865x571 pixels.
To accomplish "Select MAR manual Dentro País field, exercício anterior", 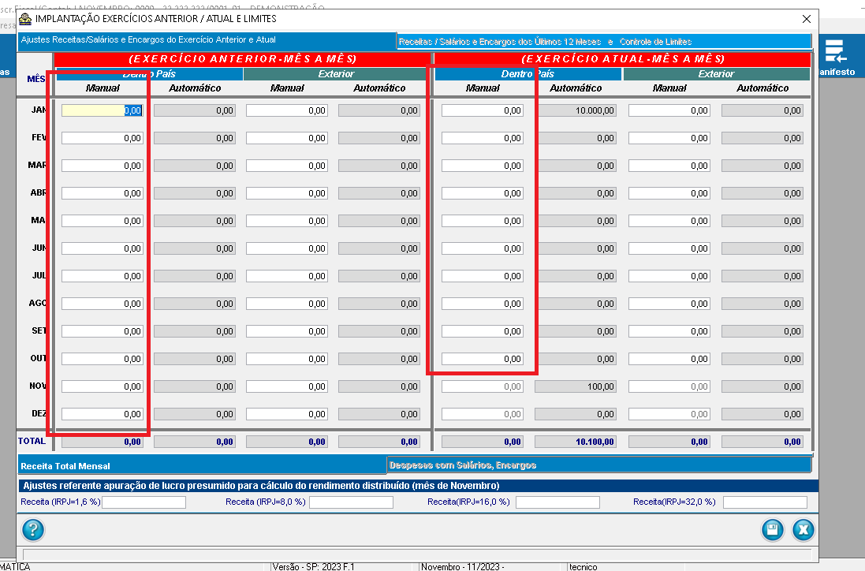I will click(x=103, y=166).
